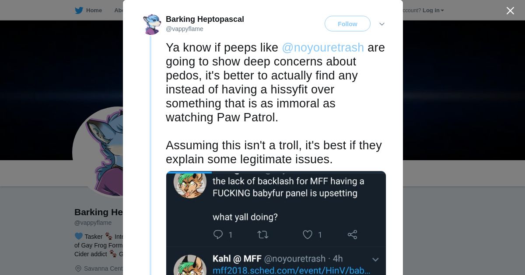Open the Log in dropdown
The height and width of the screenshot is (275, 525).
433,10
